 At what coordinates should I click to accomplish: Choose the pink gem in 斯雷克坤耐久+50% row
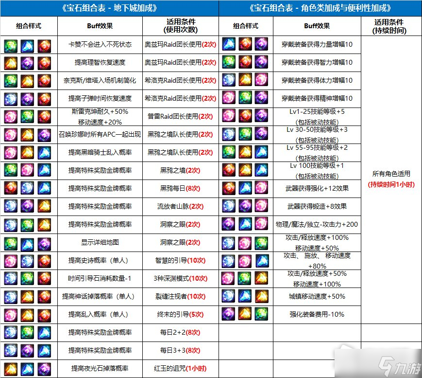[11, 117]
